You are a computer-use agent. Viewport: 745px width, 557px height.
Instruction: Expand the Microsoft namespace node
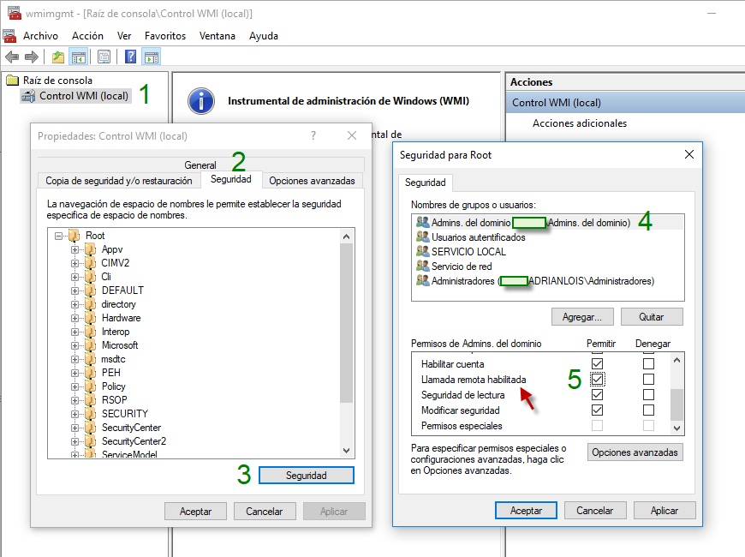74,345
